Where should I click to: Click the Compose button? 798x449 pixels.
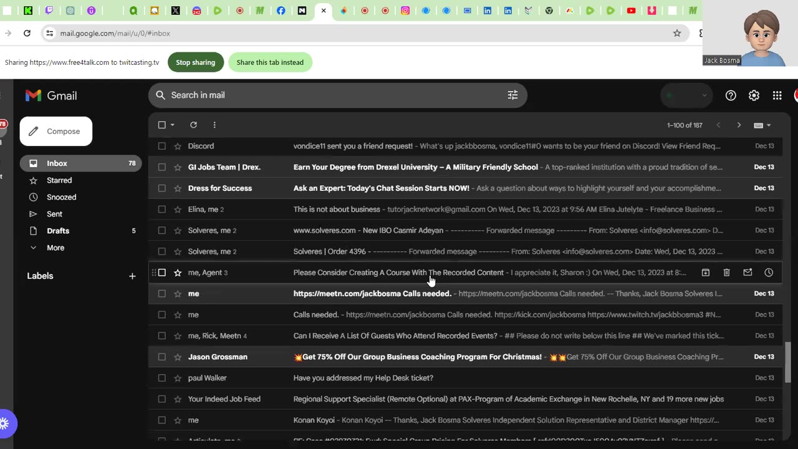(56, 131)
